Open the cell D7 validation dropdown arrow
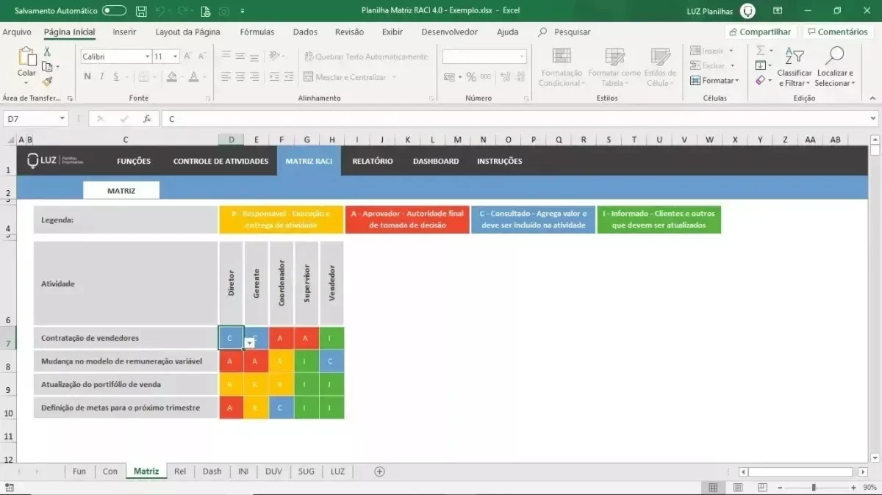This screenshot has height=495, width=882. click(249, 343)
